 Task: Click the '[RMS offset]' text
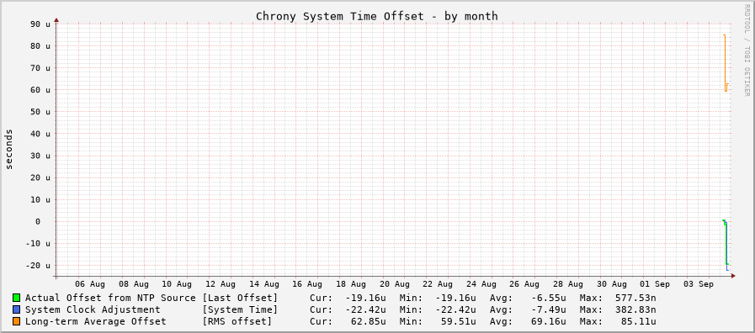[237, 321]
